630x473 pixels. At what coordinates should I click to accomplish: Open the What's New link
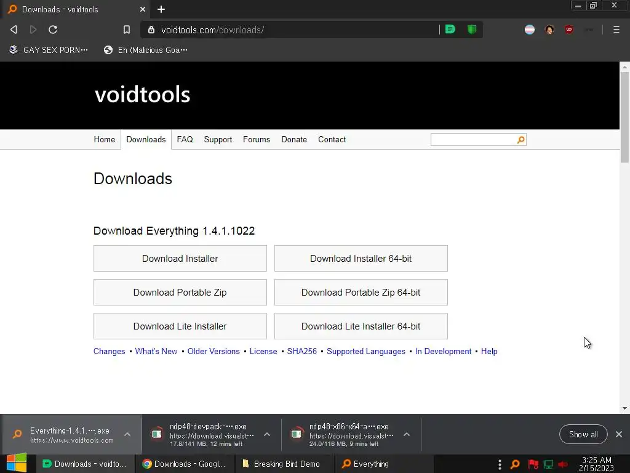pyautogui.click(x=156, y=351)
